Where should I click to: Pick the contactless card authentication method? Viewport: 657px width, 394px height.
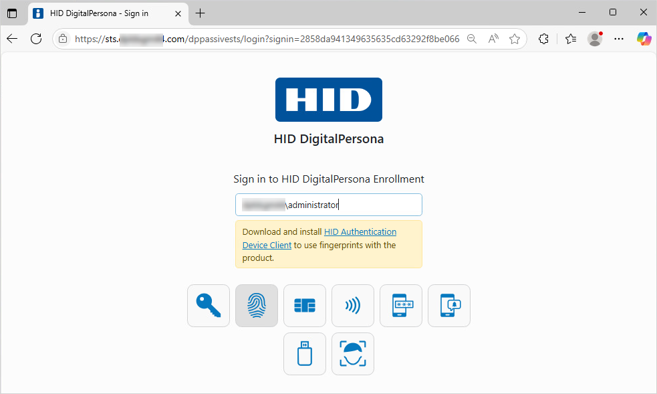pyautogui.click(x=353, y=306)
